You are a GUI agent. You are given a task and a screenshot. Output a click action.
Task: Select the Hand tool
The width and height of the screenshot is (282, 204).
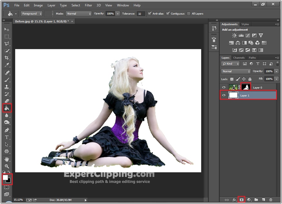click(7, 159)
